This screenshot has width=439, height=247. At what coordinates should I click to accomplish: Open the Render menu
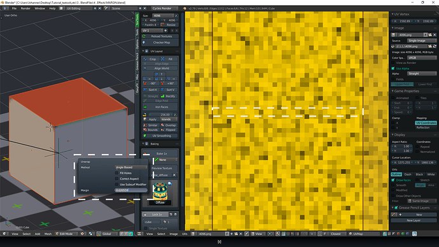click(25, 8)
